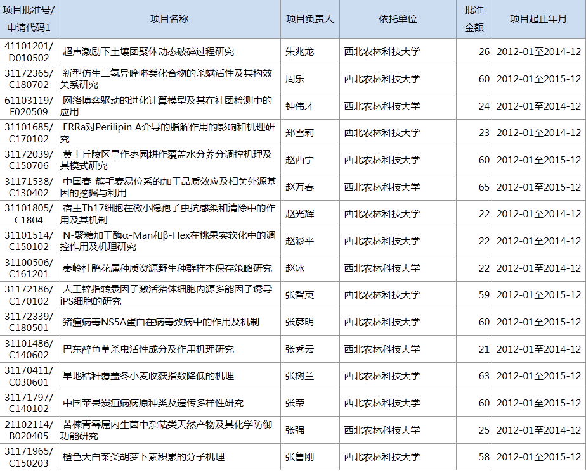This screenshot has height=471, width=586.
Task: Select project number 31100506/C161201
Action: click(29, 268)
